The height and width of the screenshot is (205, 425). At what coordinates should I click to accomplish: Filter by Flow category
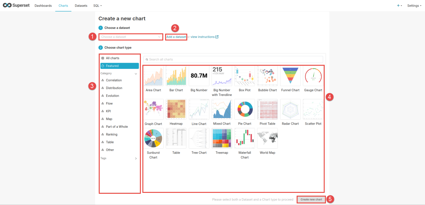(x=120, y=103)
